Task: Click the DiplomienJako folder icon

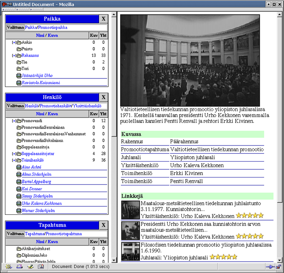Action: [x=19, y=256]
